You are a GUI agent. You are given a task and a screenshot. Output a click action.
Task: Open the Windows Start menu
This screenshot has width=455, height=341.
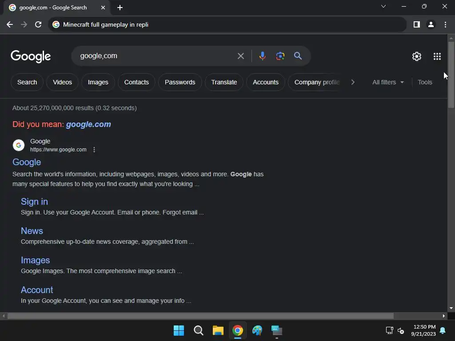pos(179,330)
